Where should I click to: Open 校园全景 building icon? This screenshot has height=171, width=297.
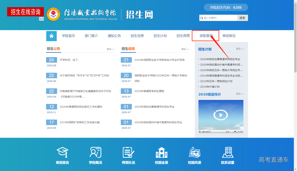(161, 152)
